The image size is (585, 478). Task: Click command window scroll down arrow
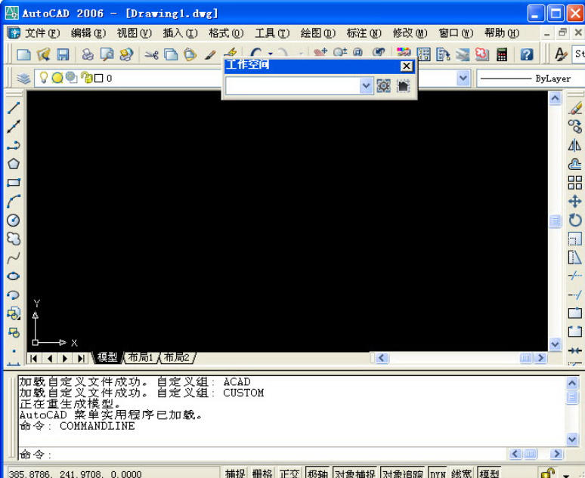coord(572,439)
